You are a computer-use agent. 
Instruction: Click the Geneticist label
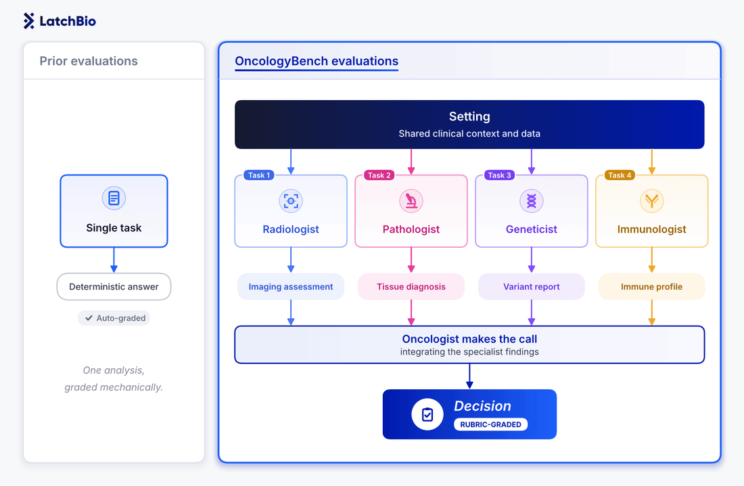click(x=532, y=229)
